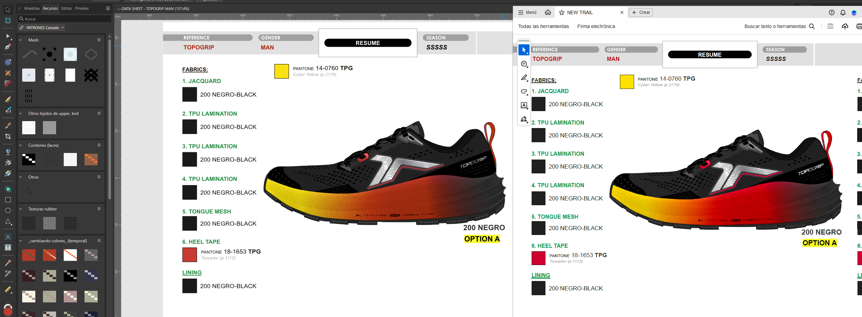Click Acrobat freehand draw loop tool
This screenshot has width=862, height=317.
[x=524, y=92]
